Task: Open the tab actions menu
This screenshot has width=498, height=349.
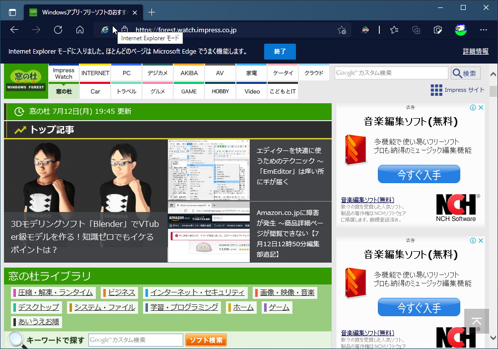Action: coord(12,12)
